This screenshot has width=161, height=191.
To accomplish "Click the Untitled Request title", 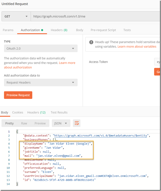I will point(15,4).
